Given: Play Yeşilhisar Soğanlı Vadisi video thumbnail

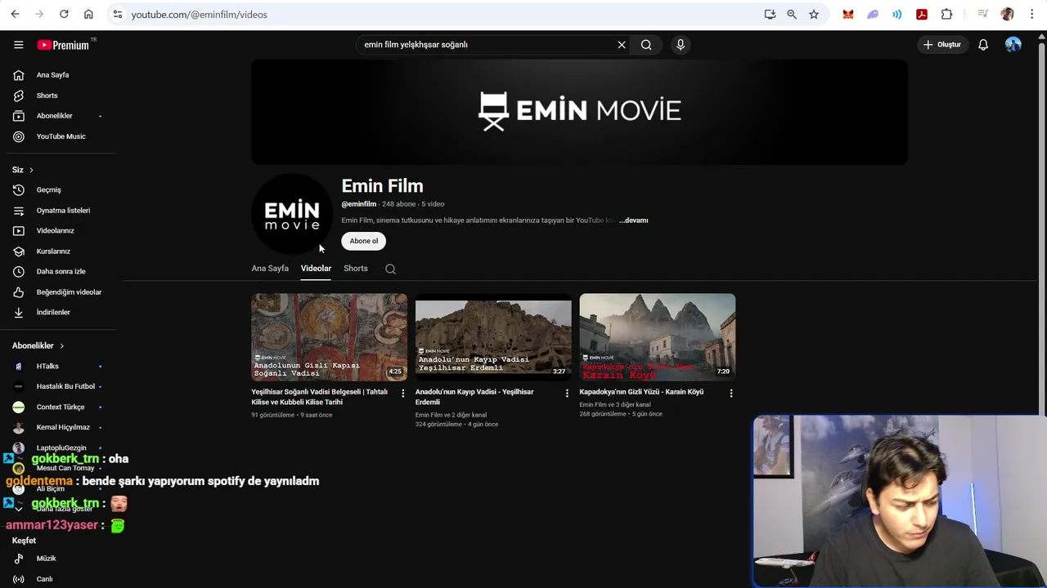Looking at the screenshot, I should 329,337.
